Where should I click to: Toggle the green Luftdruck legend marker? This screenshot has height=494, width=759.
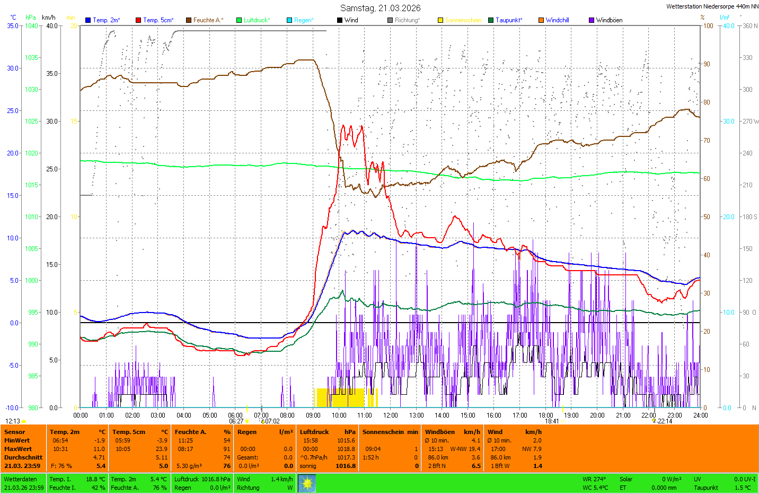click(239, 20)
